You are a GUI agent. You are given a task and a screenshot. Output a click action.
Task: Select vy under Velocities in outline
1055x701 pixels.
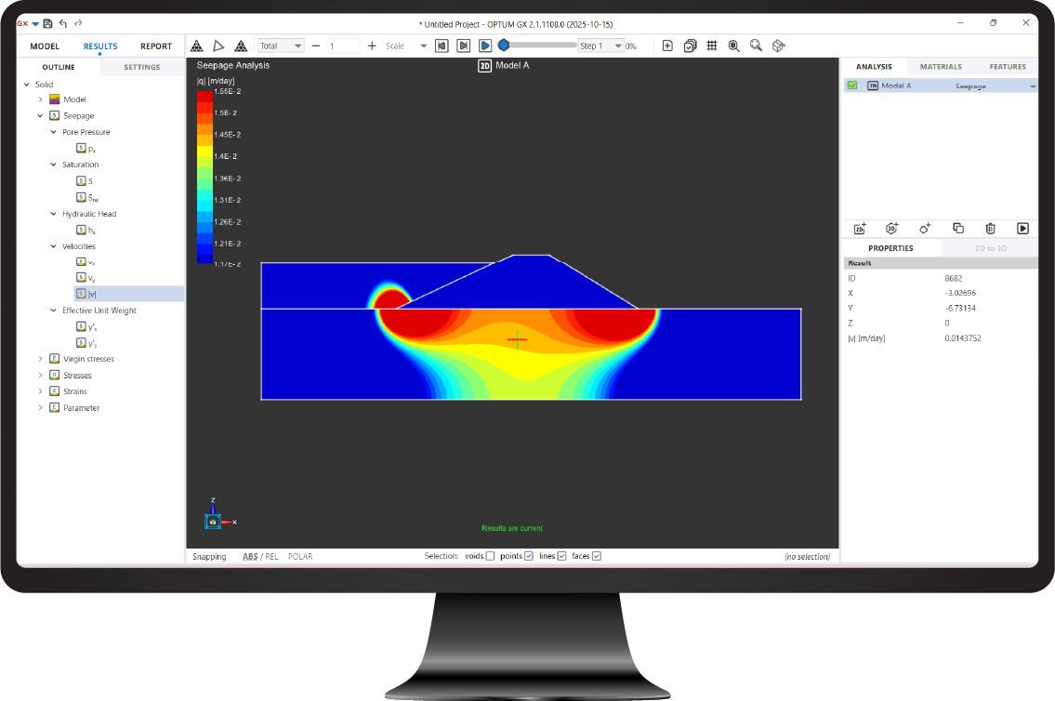tap(93, 277)
